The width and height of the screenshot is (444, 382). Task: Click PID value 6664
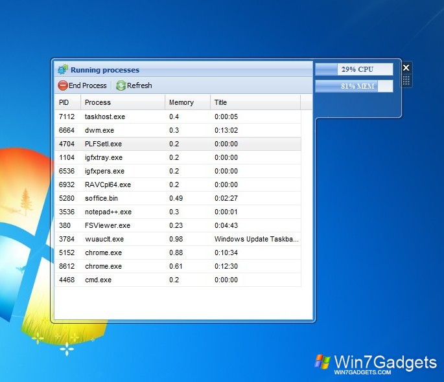[x=67, y=130]
